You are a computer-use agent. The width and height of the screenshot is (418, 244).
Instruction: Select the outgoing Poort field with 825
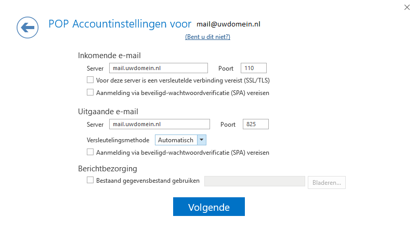click(x=256, y=124)
